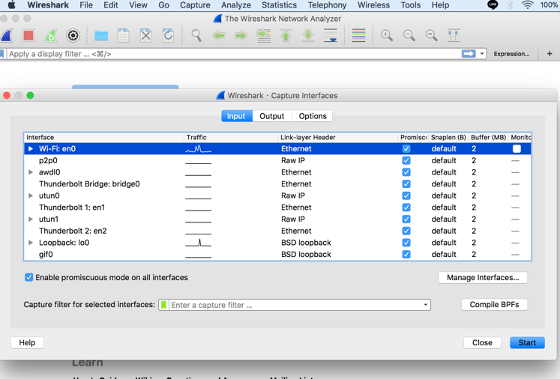The height and width of the screenshot is (379, 560).
Task: Toggle packet colorize rules icon
Action: pos(358,36)
